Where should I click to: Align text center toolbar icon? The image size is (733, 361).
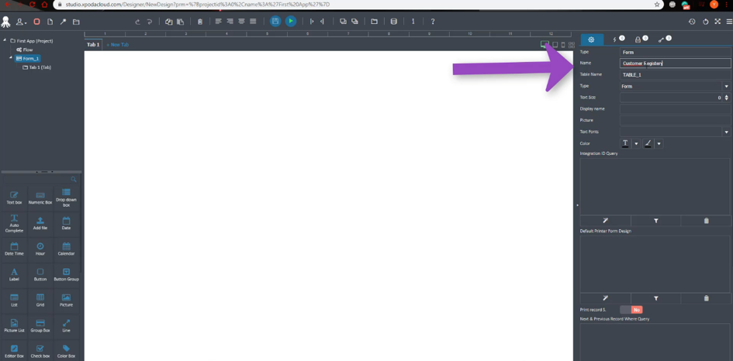242,22
